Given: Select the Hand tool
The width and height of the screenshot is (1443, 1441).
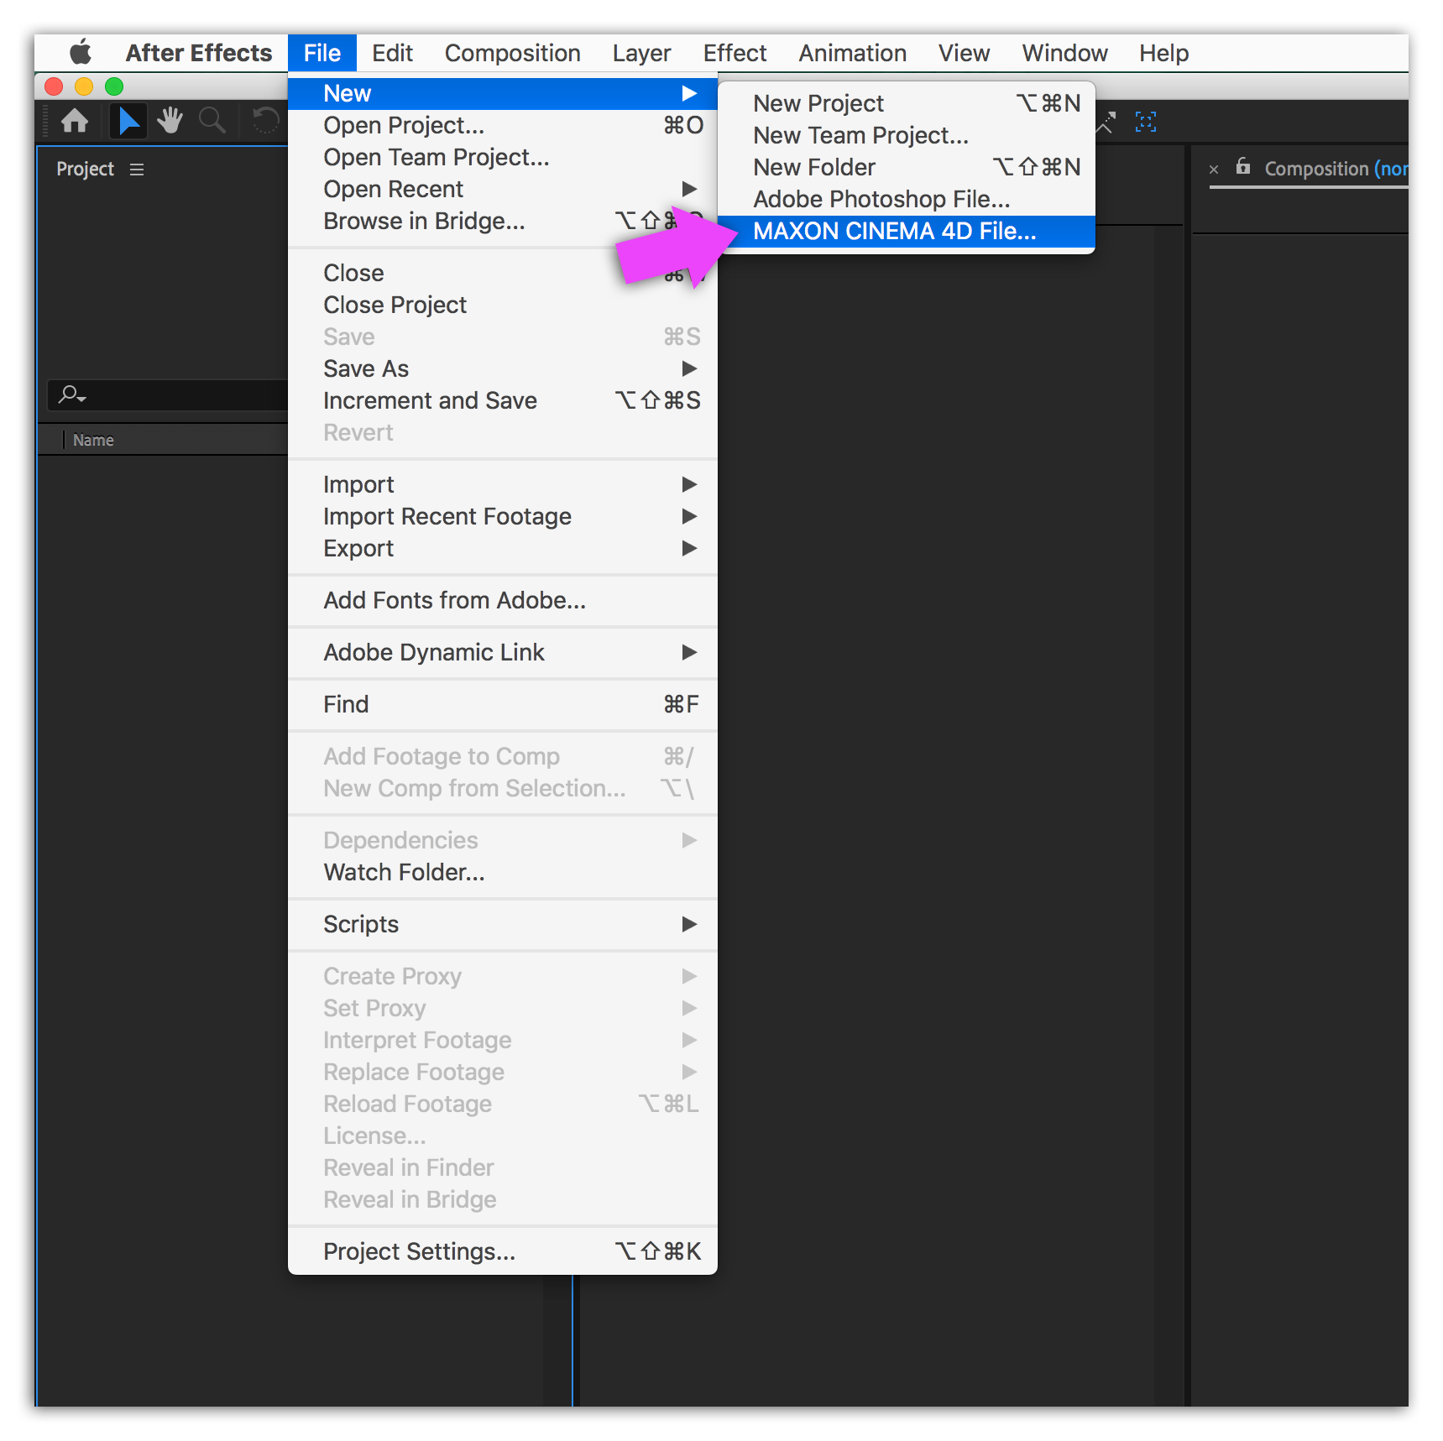Looking at the screenshot, I should pyautogui.click(x=169, y=121).
